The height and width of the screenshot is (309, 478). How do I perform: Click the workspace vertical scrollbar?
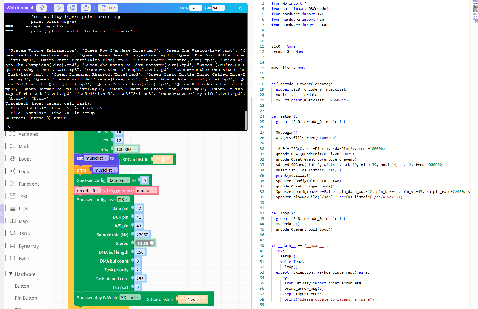point(252,203)
